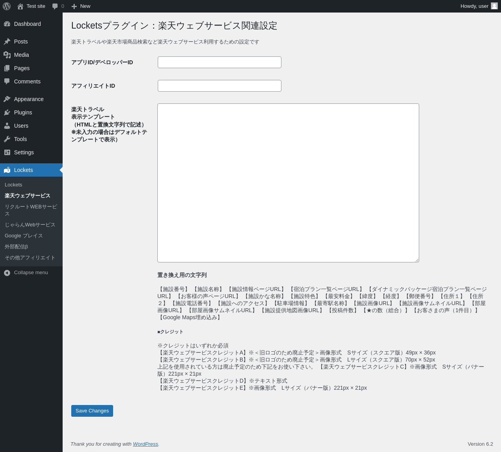Click the Save Changes button
Image resolution: width=501 pixels, height=452 pixels.
pos(92,411)
